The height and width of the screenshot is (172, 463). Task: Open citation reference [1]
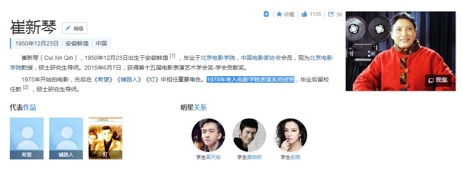coord(172,56)
